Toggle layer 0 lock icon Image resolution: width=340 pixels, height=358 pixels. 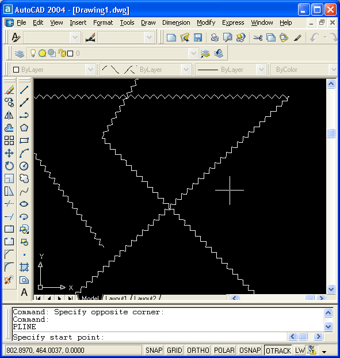pos(62,53)
